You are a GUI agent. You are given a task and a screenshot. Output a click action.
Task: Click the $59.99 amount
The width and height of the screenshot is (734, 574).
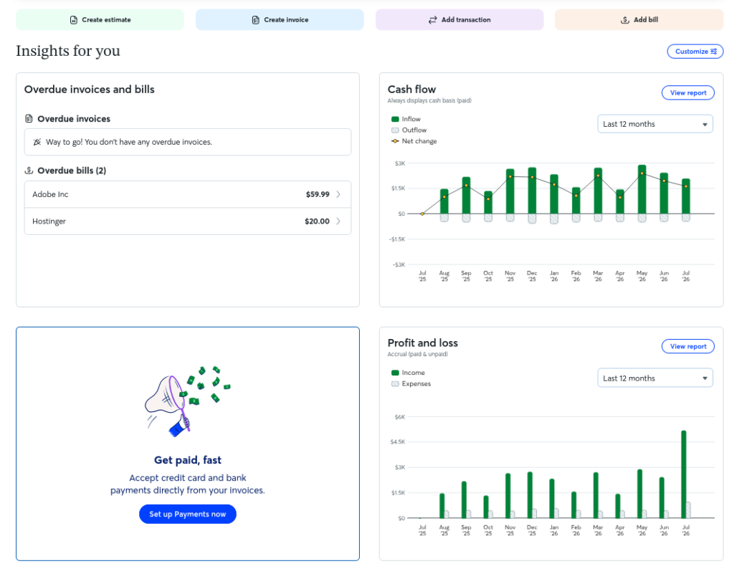318,194
